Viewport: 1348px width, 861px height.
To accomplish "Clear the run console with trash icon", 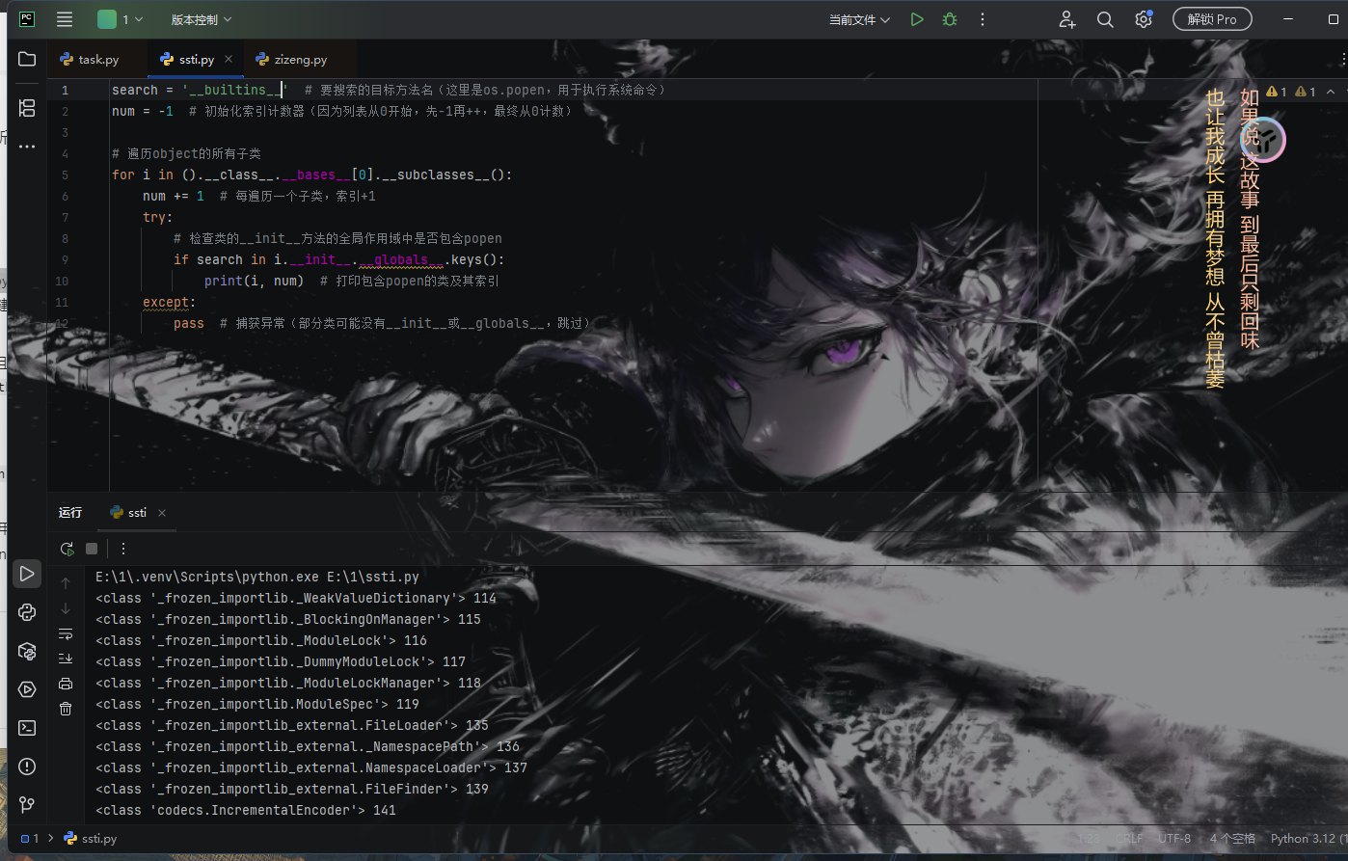I will pos(66,709).
